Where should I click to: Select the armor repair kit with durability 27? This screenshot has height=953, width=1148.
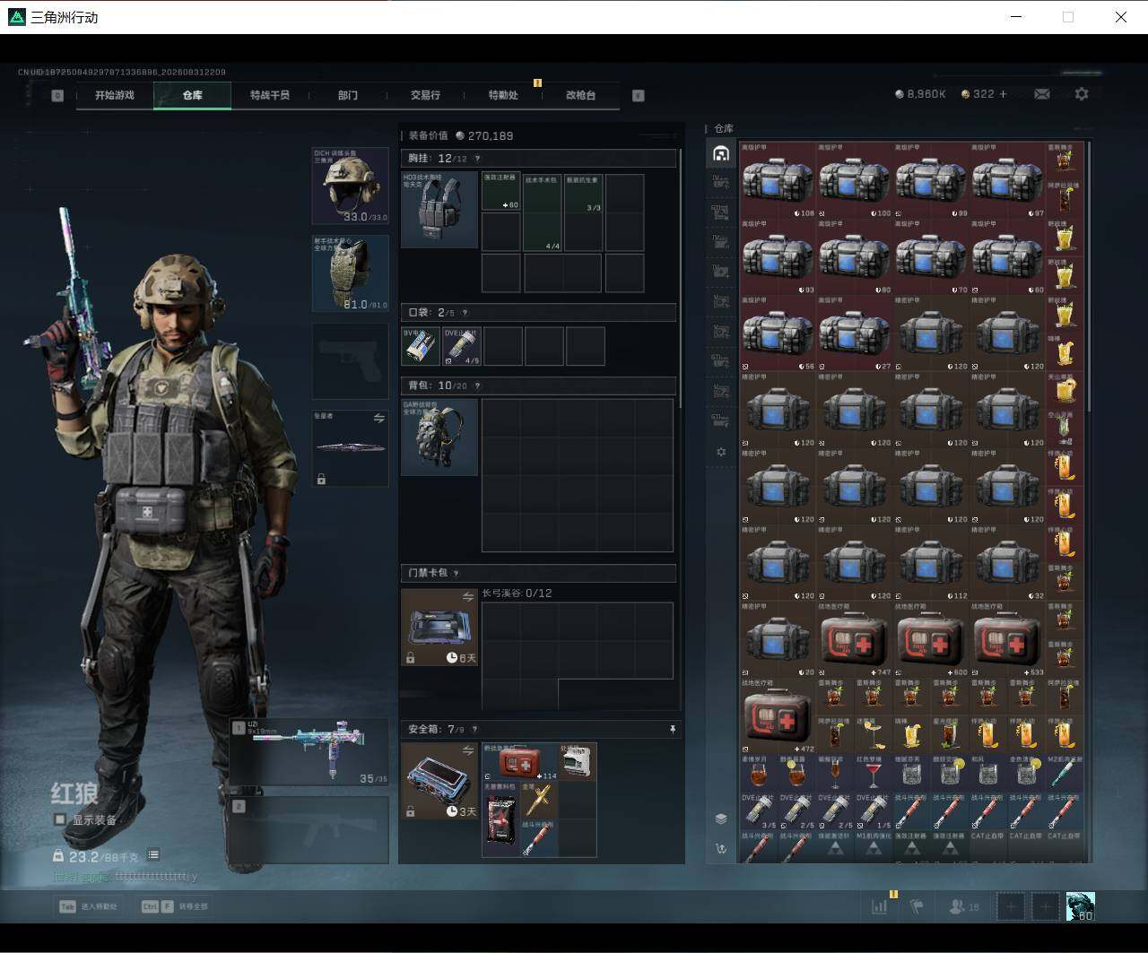coord(855,334)
